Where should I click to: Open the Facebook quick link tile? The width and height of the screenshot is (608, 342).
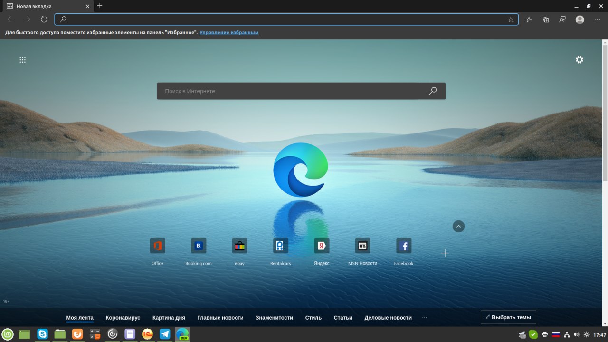point(404,252)
